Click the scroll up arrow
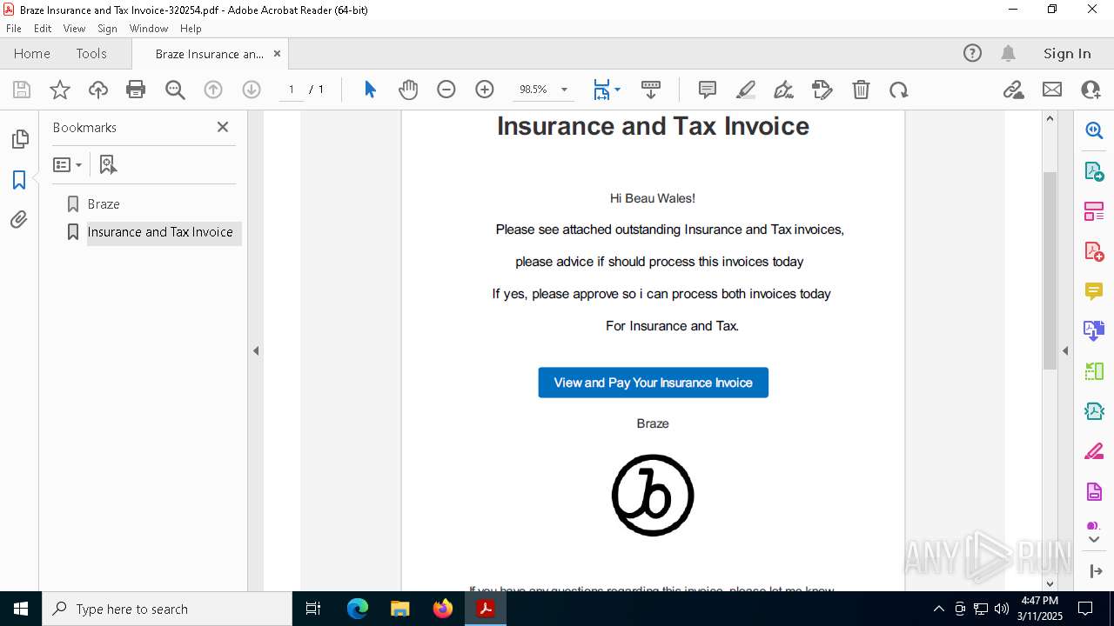 tap(1050, 118)
